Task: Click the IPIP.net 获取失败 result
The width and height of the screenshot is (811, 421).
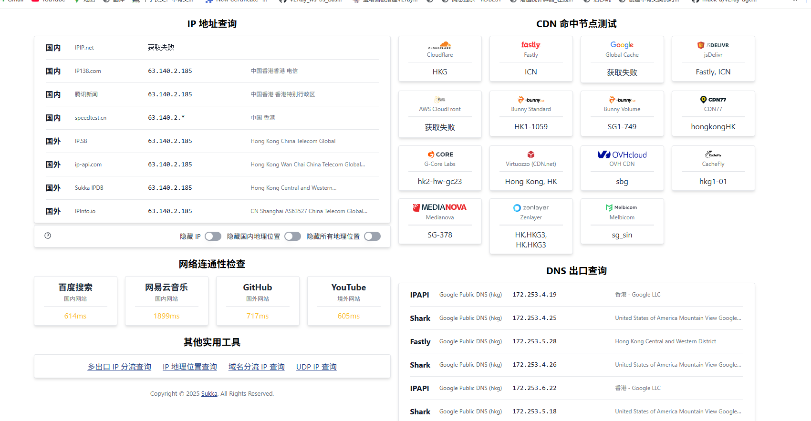Action: (161, 48)
